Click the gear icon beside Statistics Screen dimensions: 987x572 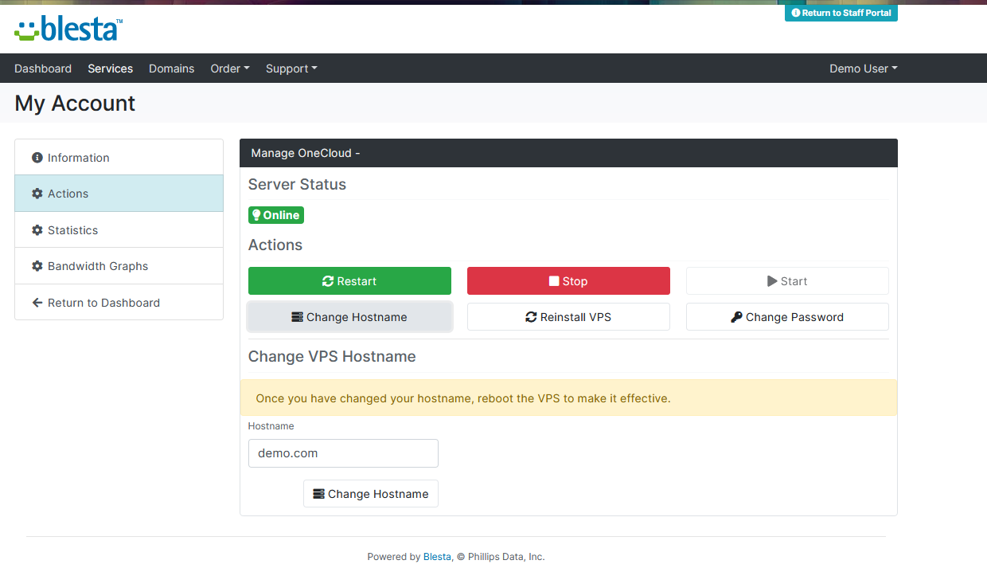[37, 230]
